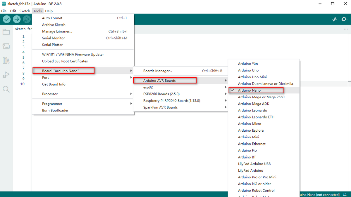Image resolution: width=351 pixels, height=197 pixels.
Task: Expand the esp32 boards submenu
Action: (x=180, y=87)
